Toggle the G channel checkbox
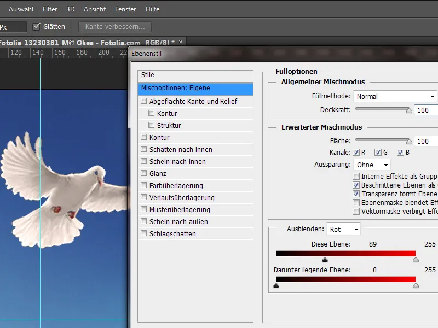 [x=378, y=153]
